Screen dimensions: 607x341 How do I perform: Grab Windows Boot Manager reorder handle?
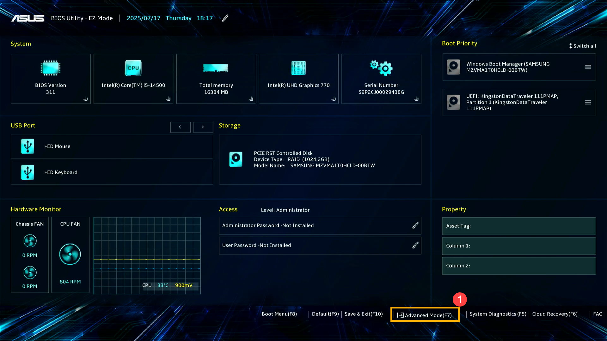(x=588, y=67)
